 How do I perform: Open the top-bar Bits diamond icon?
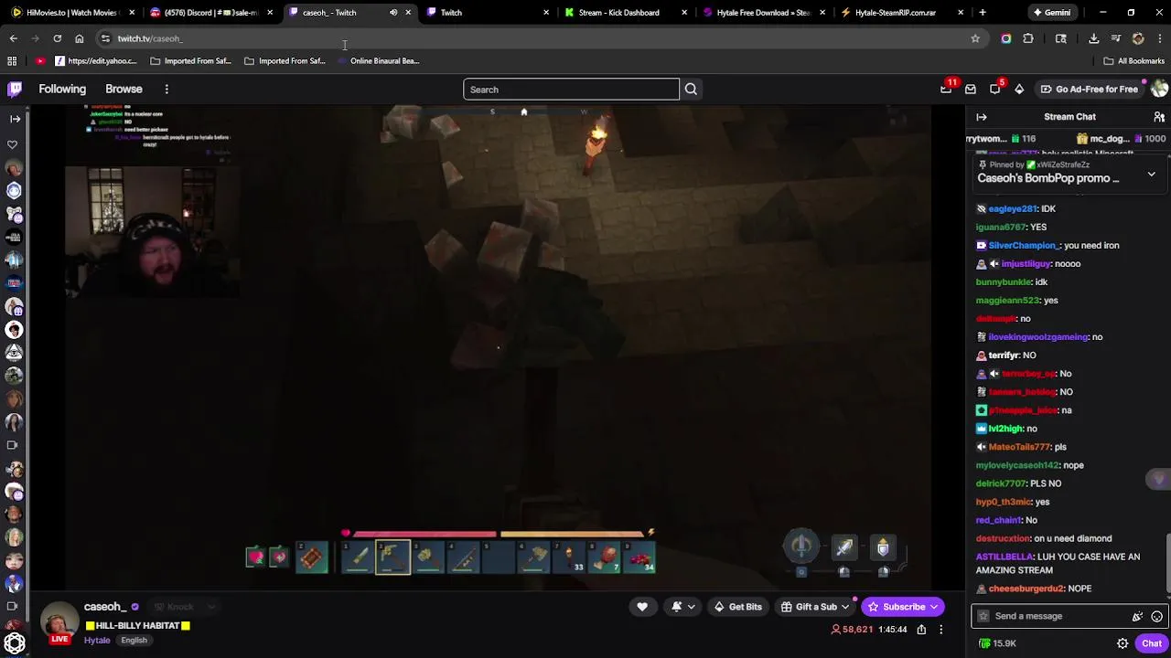click(1019, 89)
